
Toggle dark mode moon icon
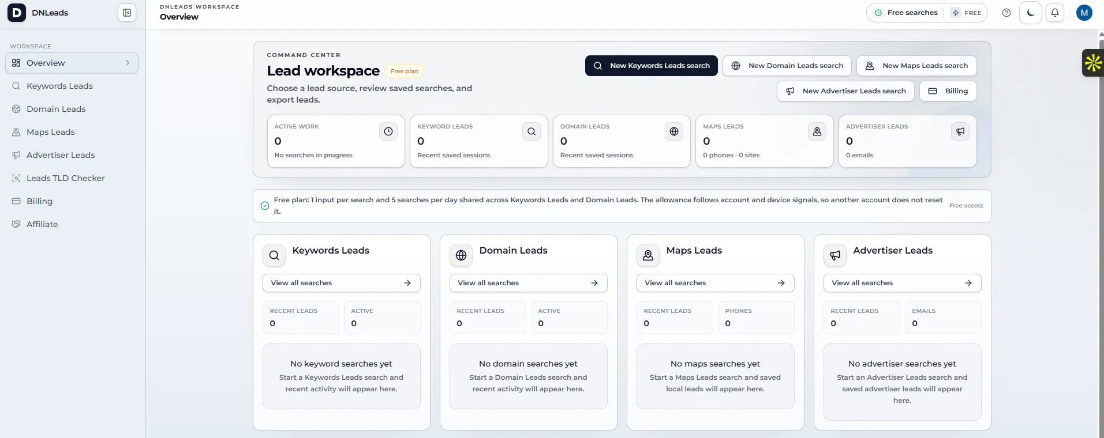1031,13
